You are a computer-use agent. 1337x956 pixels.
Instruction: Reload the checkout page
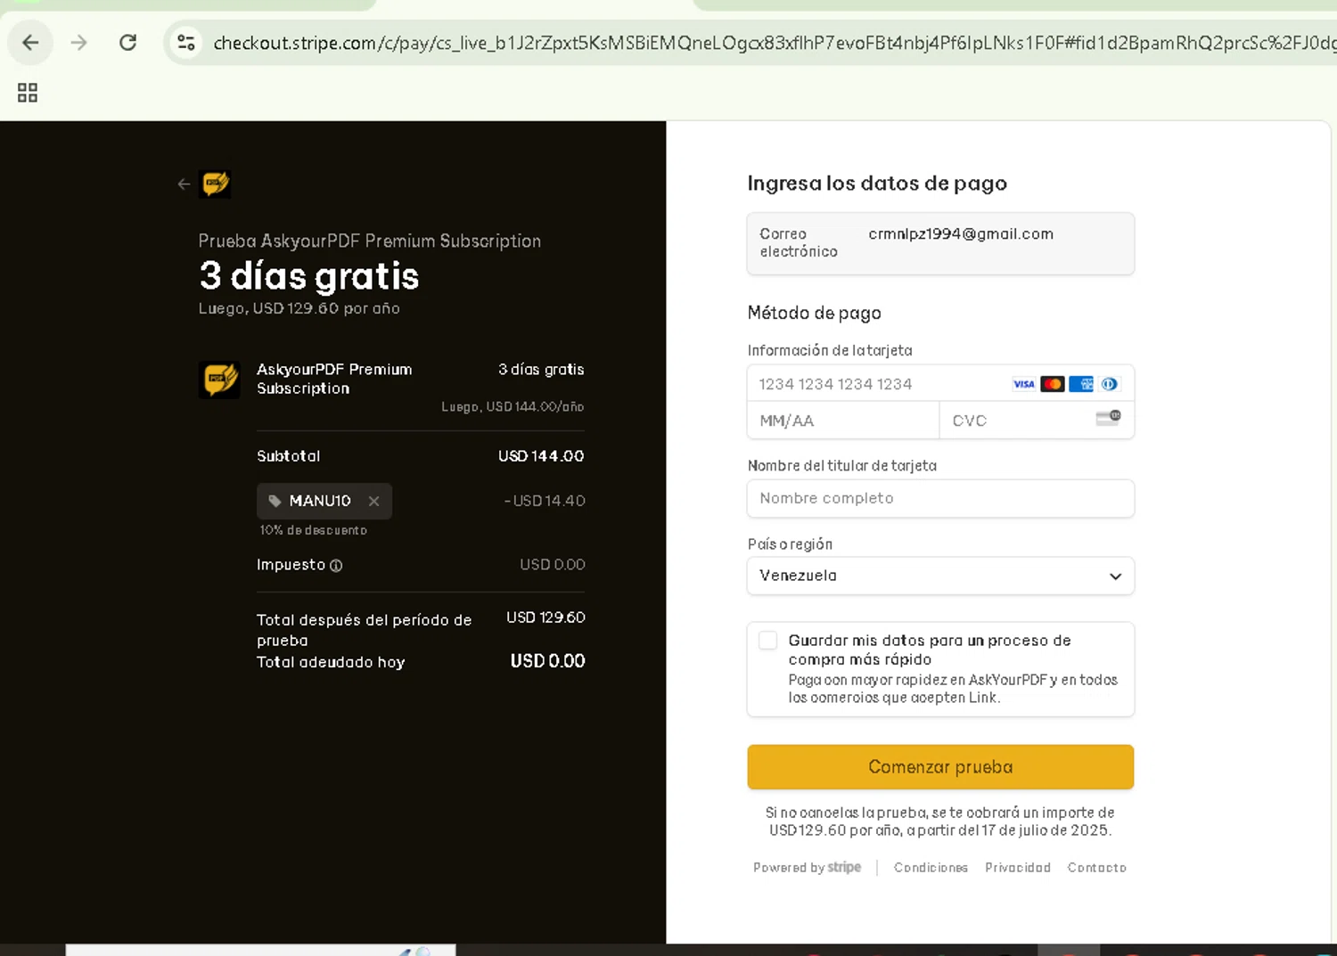tap(128, 43)
